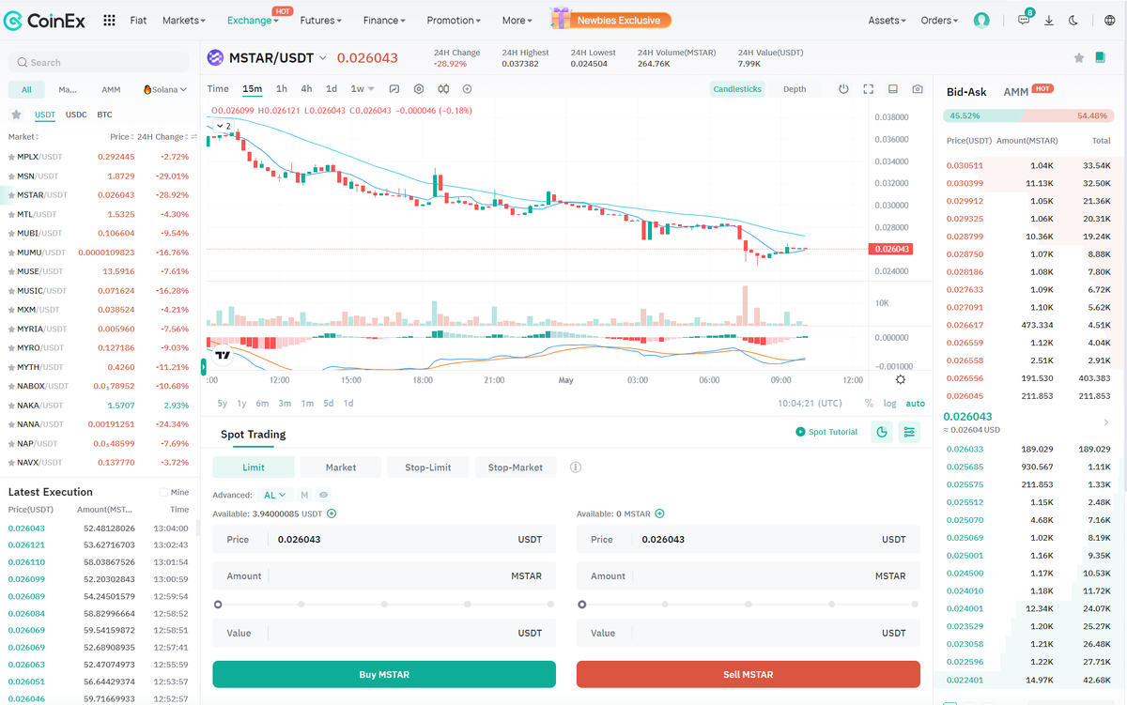The height and width of the screenshot is (705, 1127).
Task: Toggle the M option beside Advanced
Action: pos(304,495)
